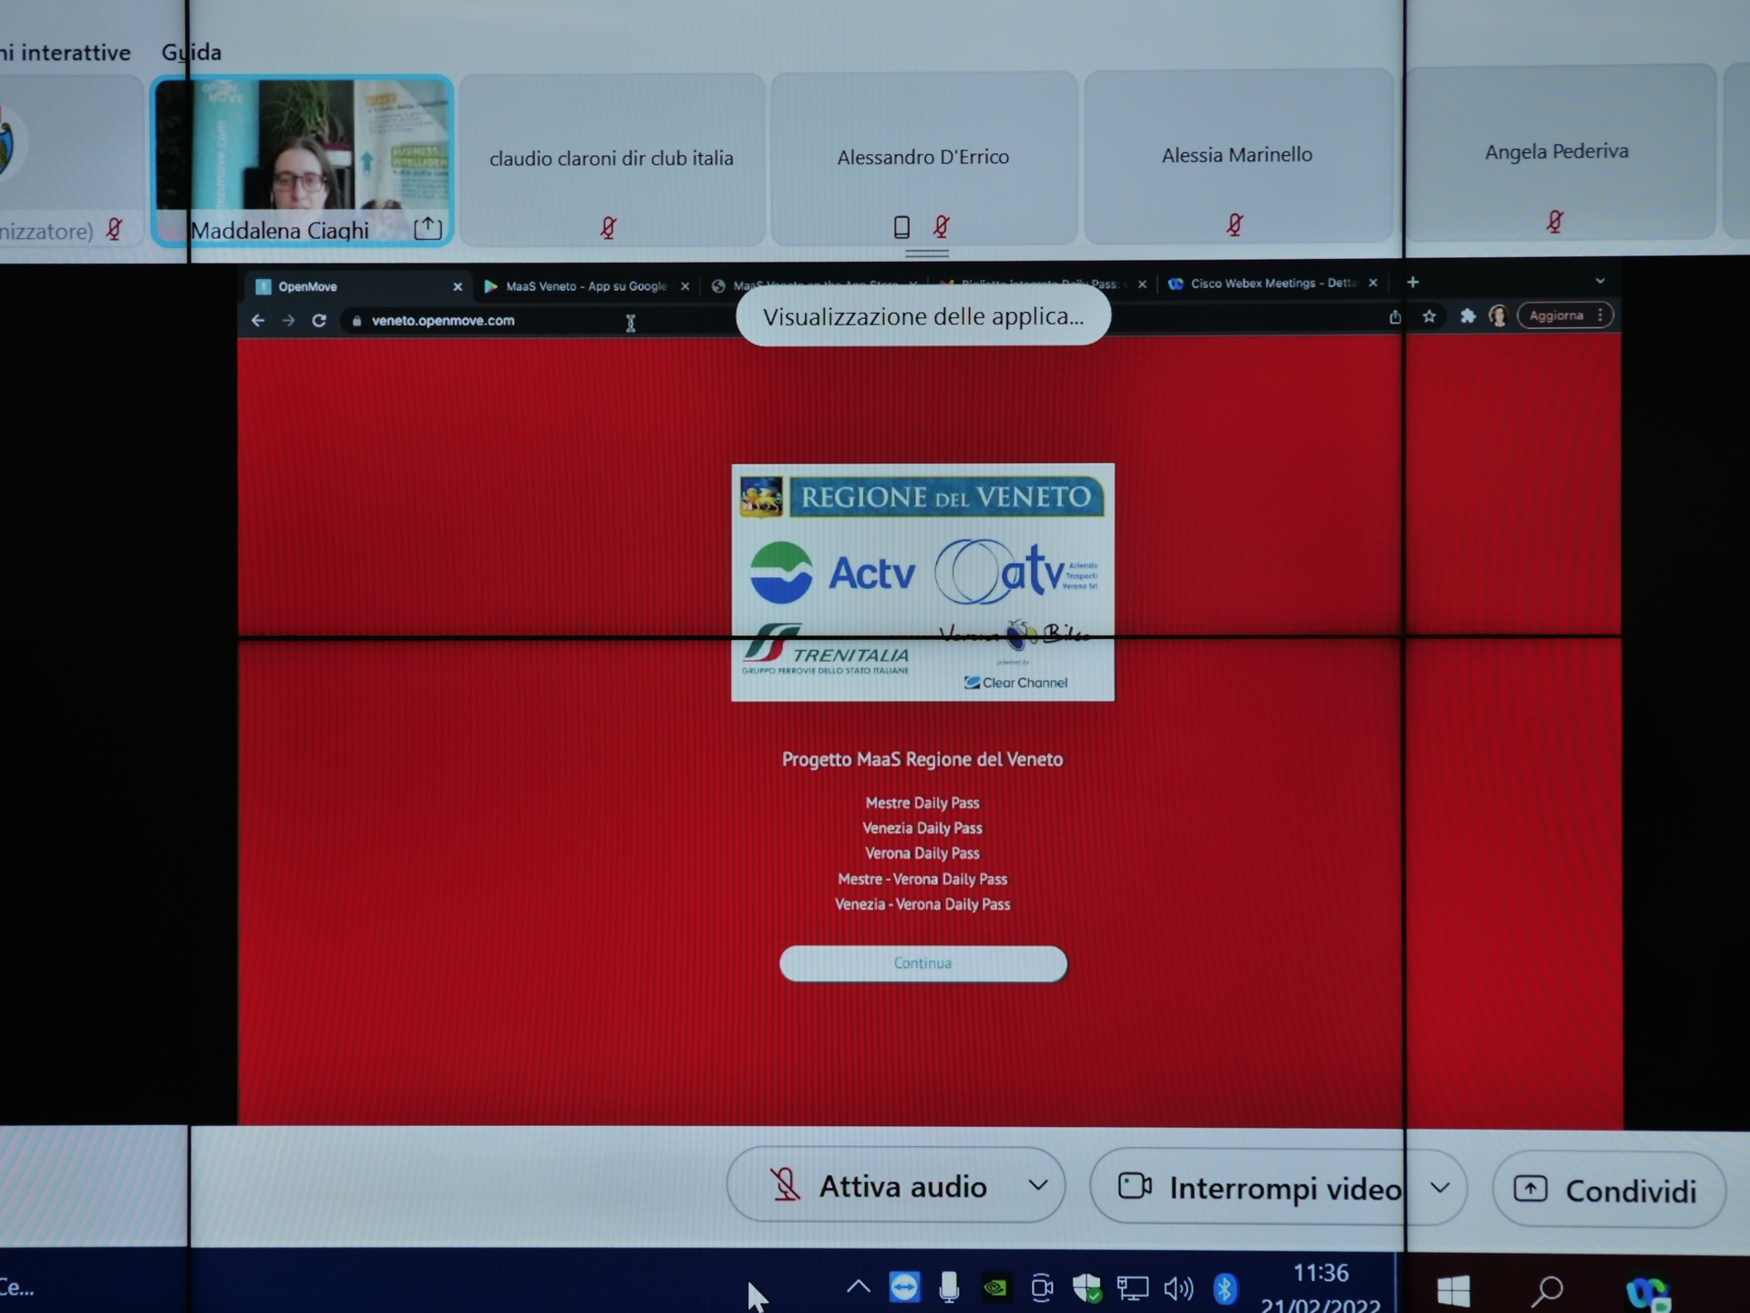The height and width of the screenshot is (1313, 1750).
Task: Click Alessandro D'Errico's mobile device icon
Action: click(901, 226)
